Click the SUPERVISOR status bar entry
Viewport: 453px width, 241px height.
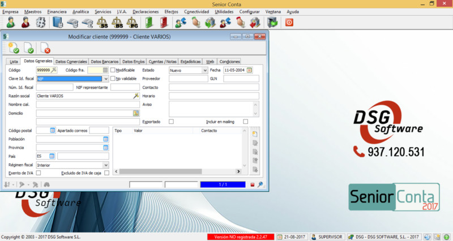tap(327, 237)
